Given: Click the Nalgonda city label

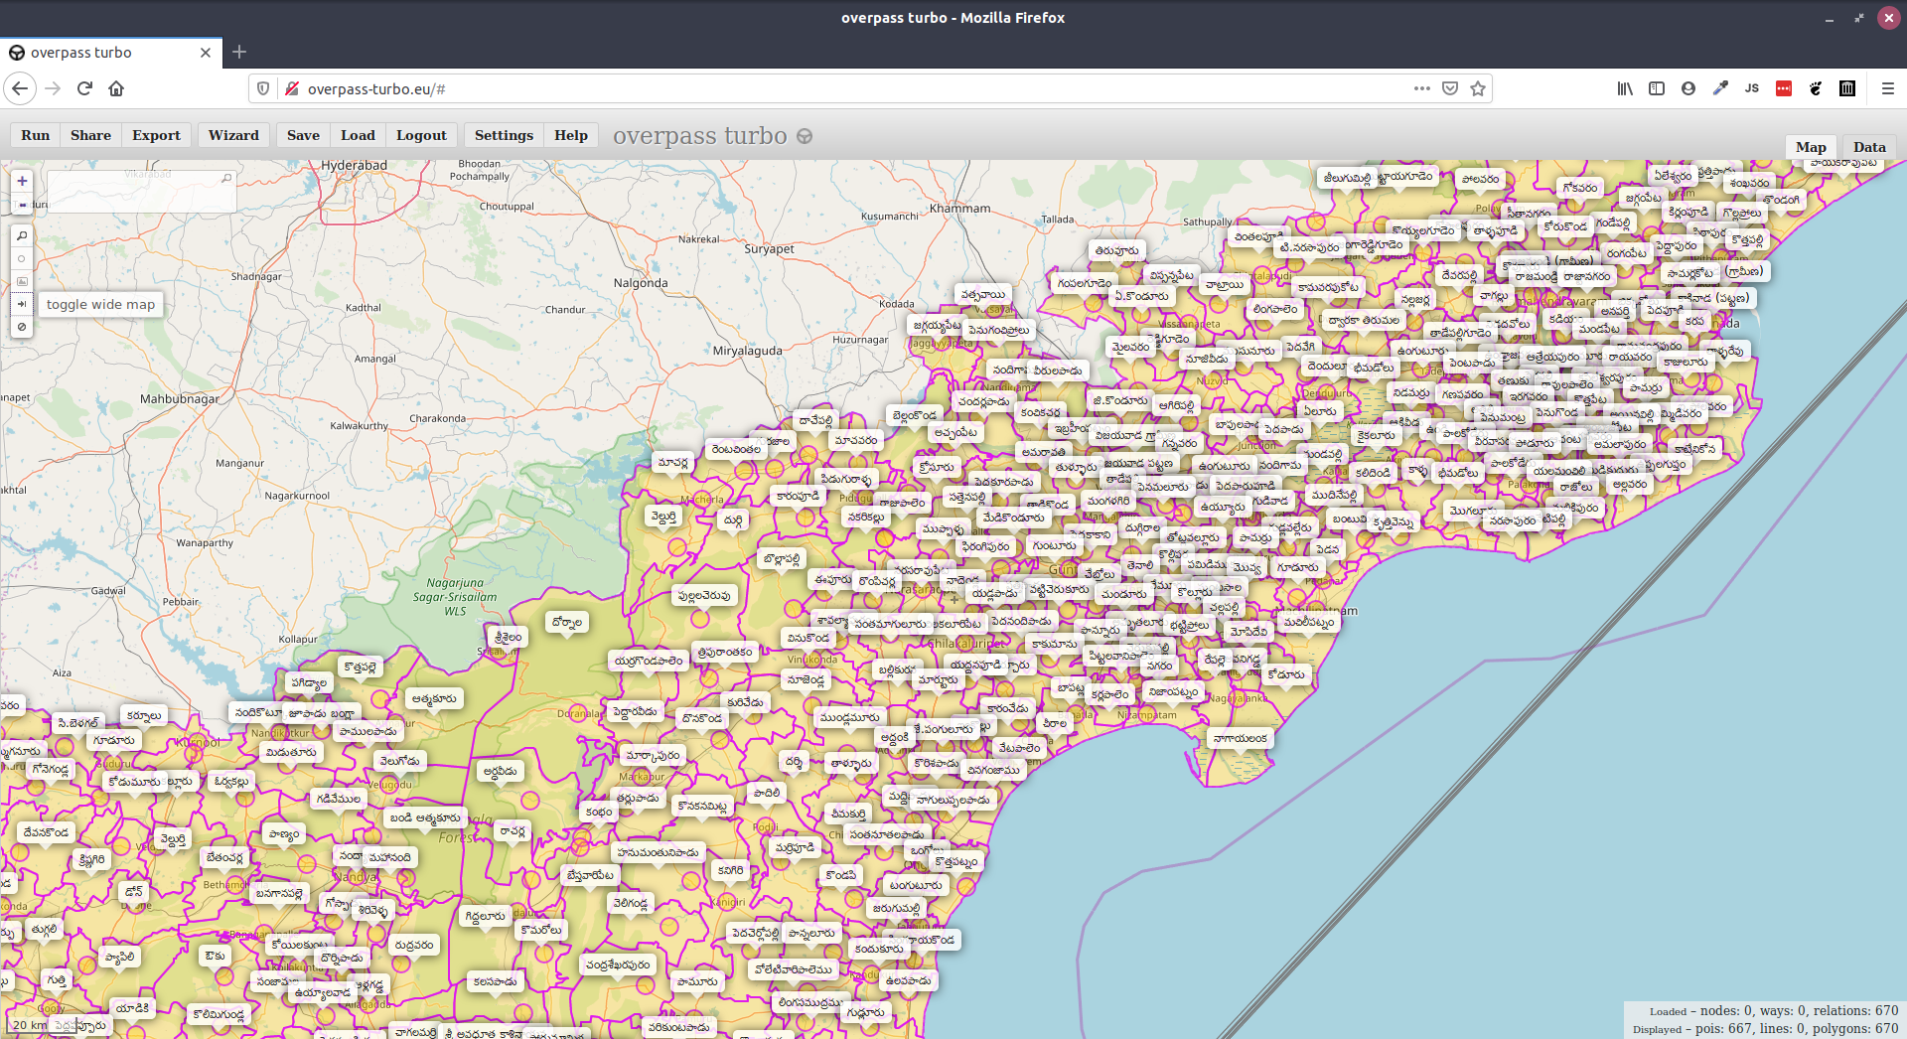Looking at the screenshot, I should click(641, 283).
